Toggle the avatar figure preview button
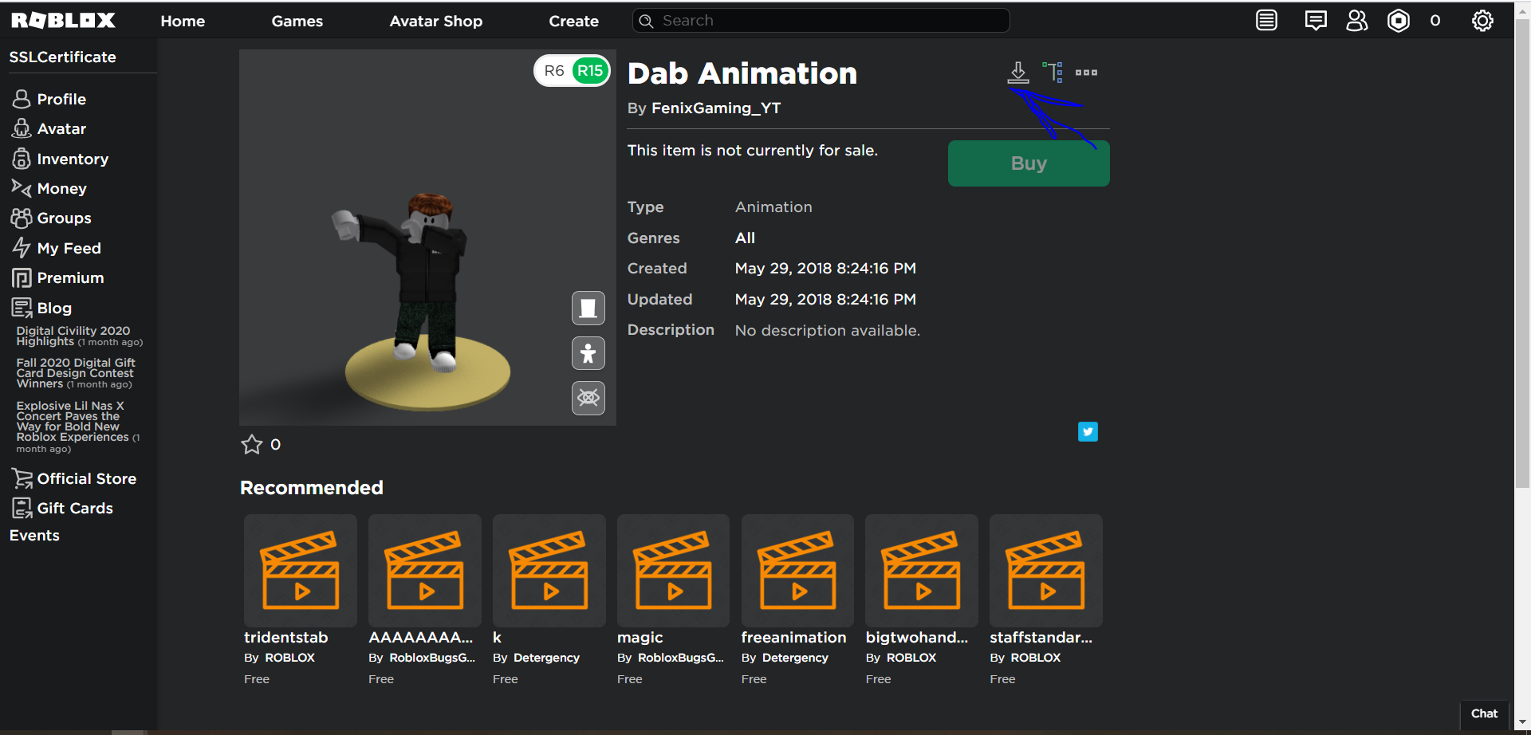 tap(588, 353)
